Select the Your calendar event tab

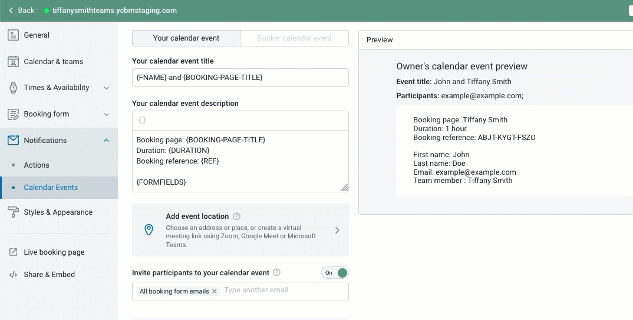tap(186, 38)
